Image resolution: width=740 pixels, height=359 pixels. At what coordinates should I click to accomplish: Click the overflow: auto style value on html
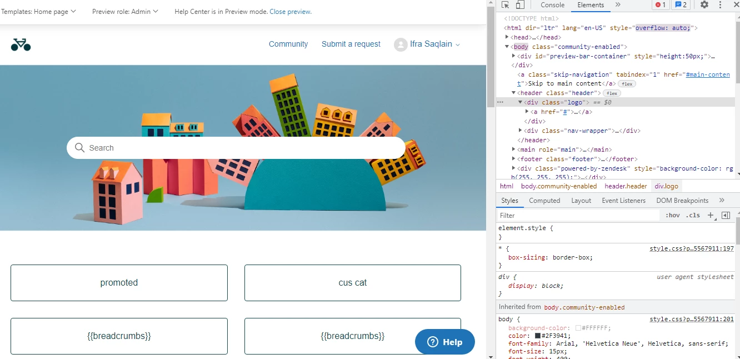663,28
